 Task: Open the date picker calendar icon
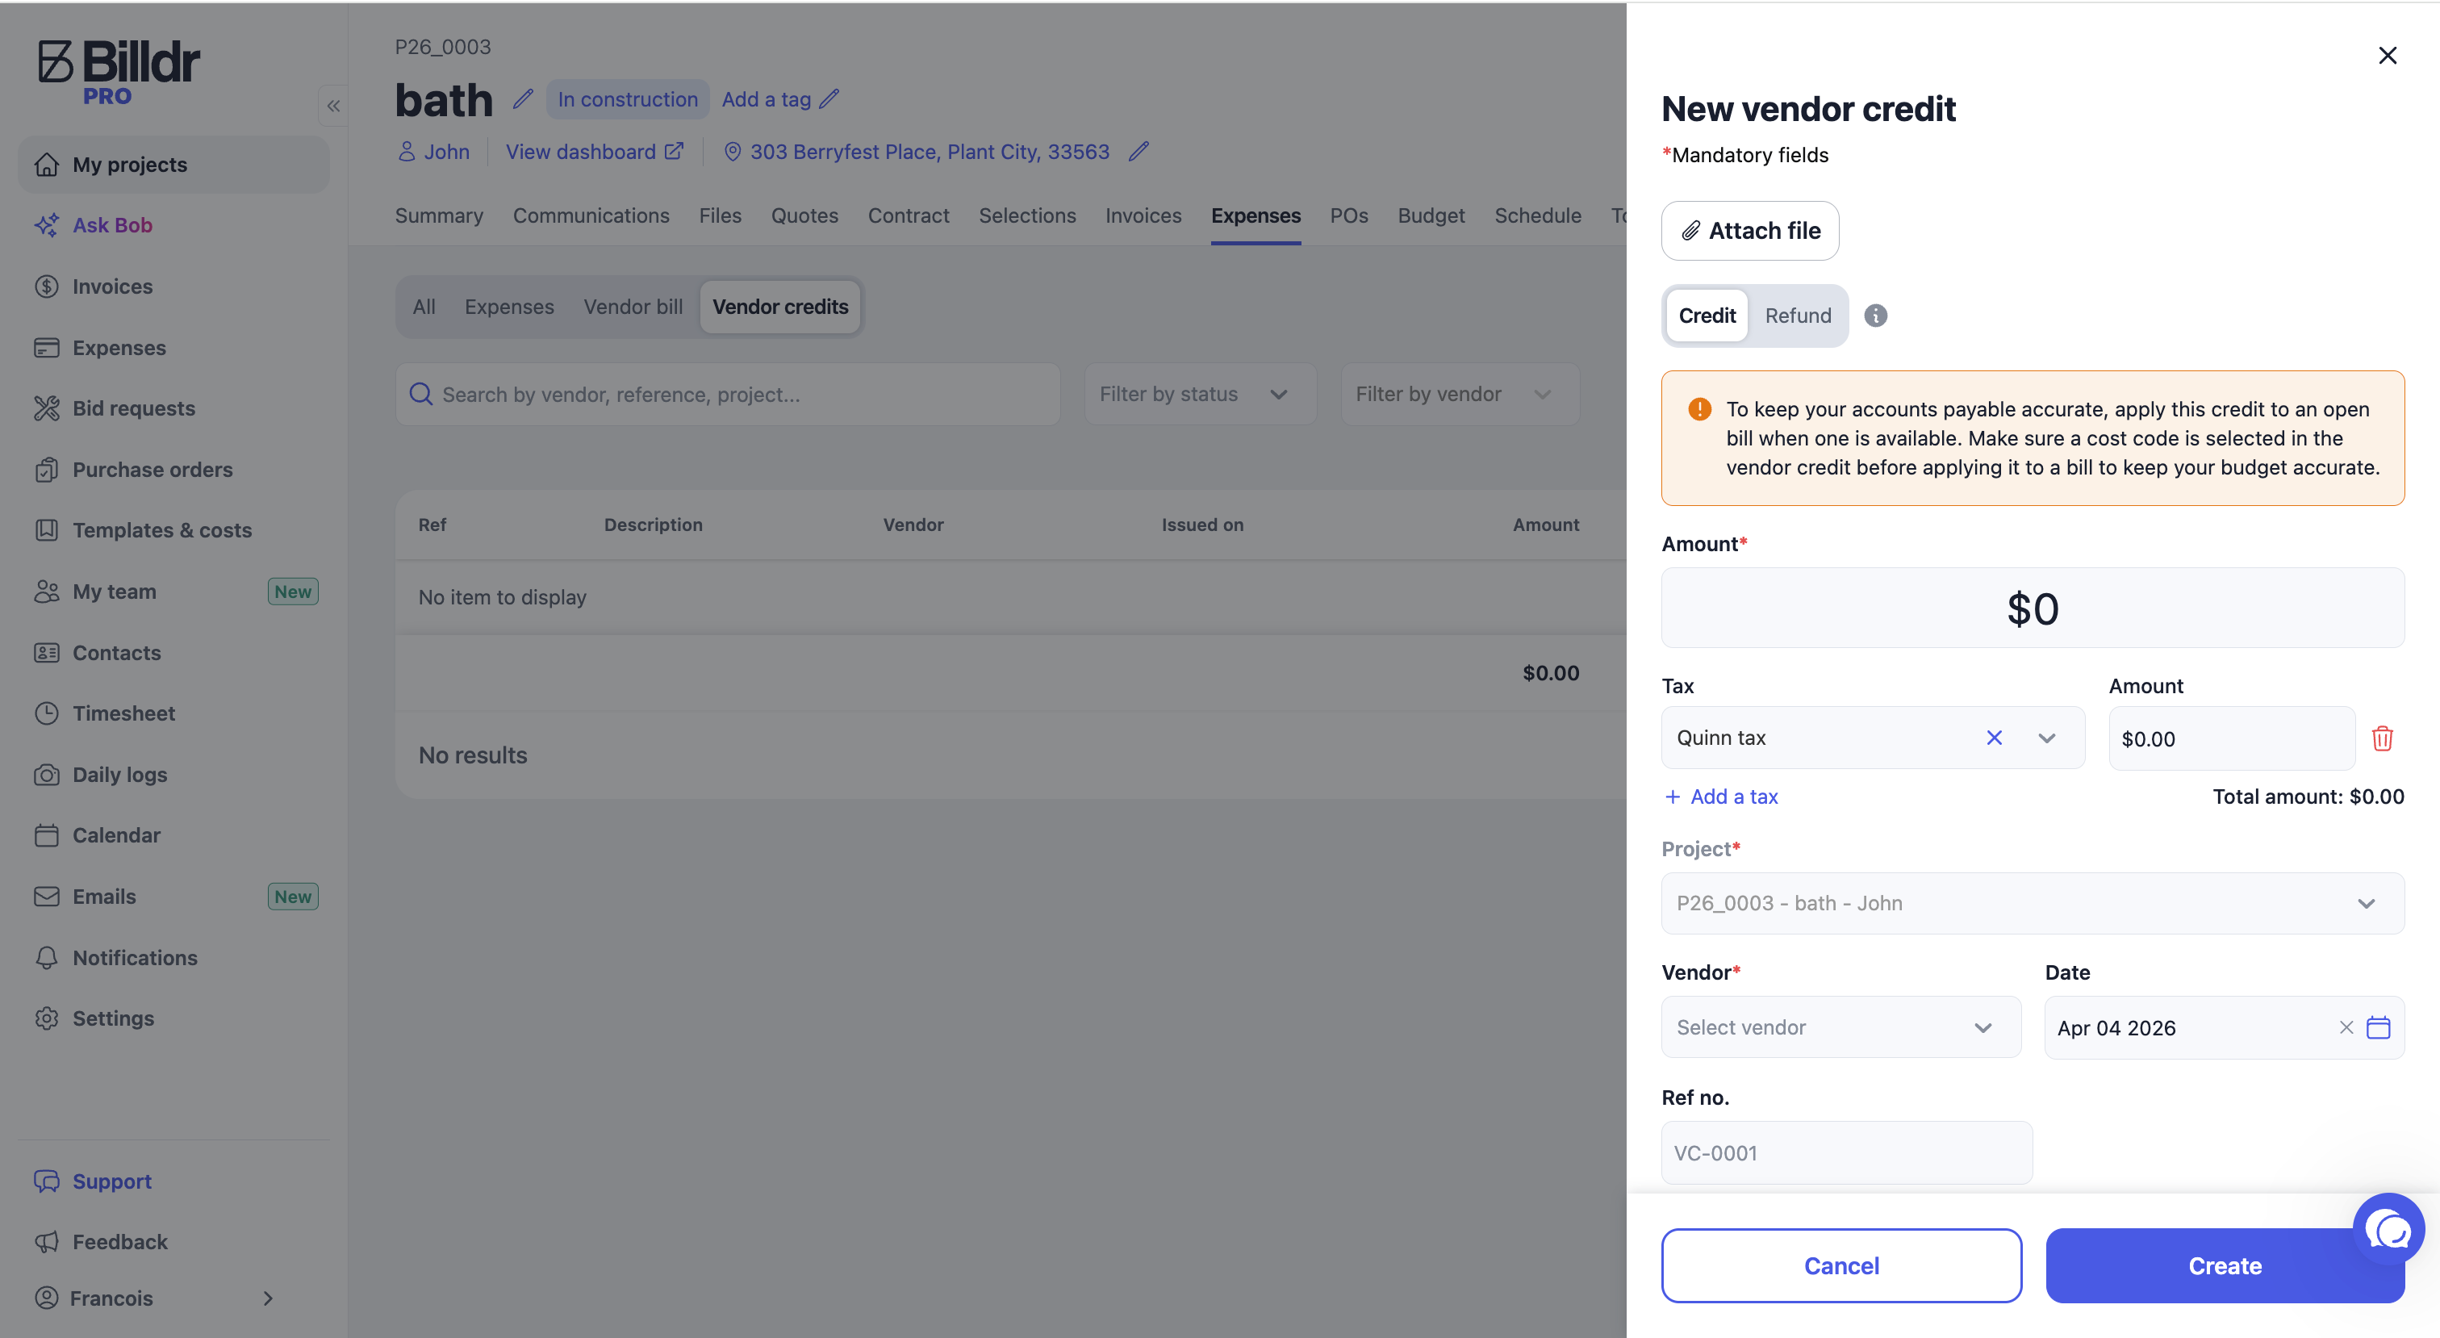coord(2379,1027)
